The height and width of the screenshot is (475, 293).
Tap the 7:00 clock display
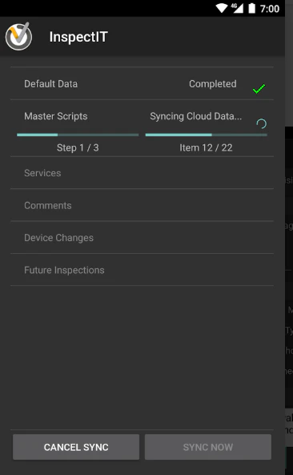tap(270, 9)
